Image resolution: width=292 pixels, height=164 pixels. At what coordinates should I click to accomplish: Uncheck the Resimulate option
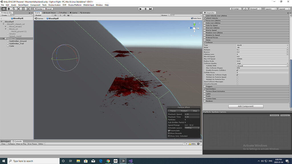pyautogui.click(x=169, y=131)
